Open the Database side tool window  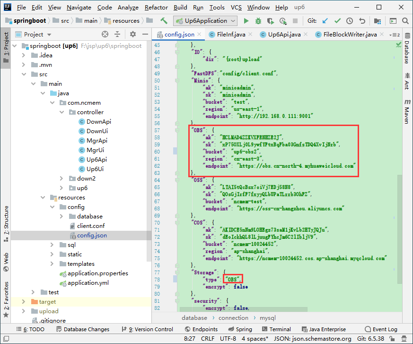(407, 48)
